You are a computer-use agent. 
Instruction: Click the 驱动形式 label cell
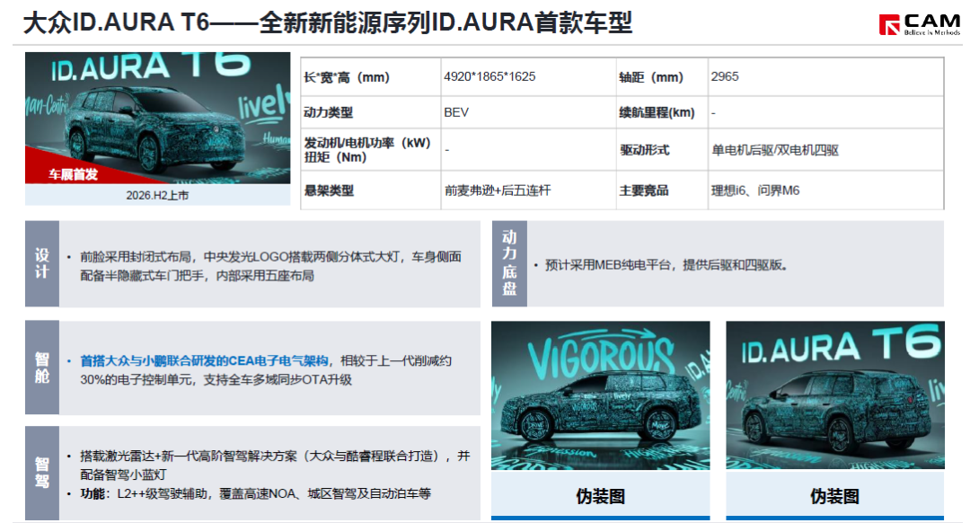click(x=662, y=150)
